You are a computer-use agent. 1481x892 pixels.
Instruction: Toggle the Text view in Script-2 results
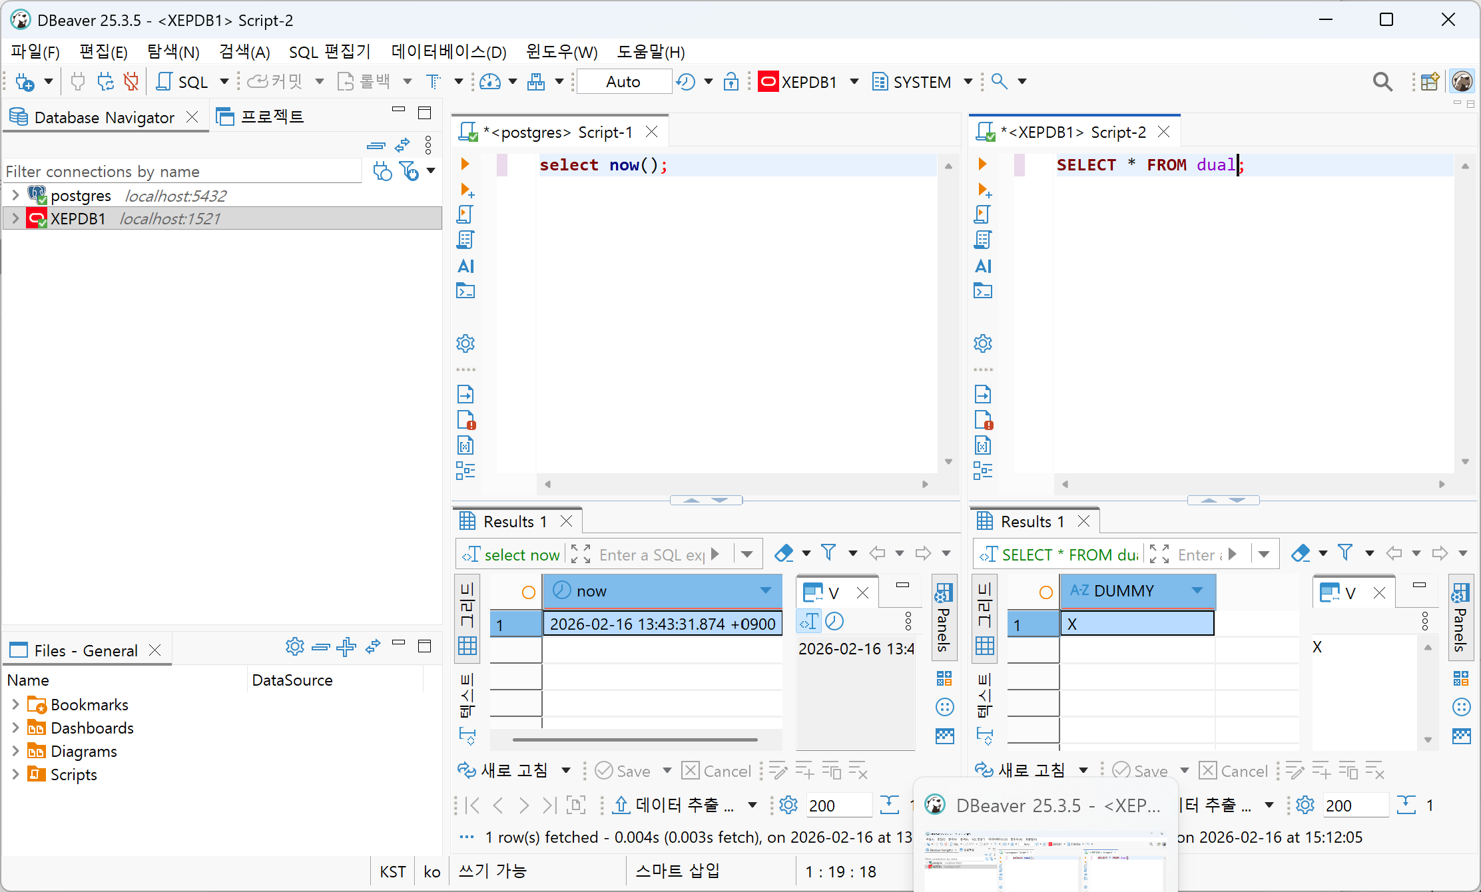[985, 695]
